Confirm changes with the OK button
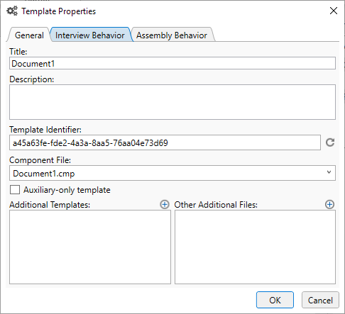 coord(275,300)
